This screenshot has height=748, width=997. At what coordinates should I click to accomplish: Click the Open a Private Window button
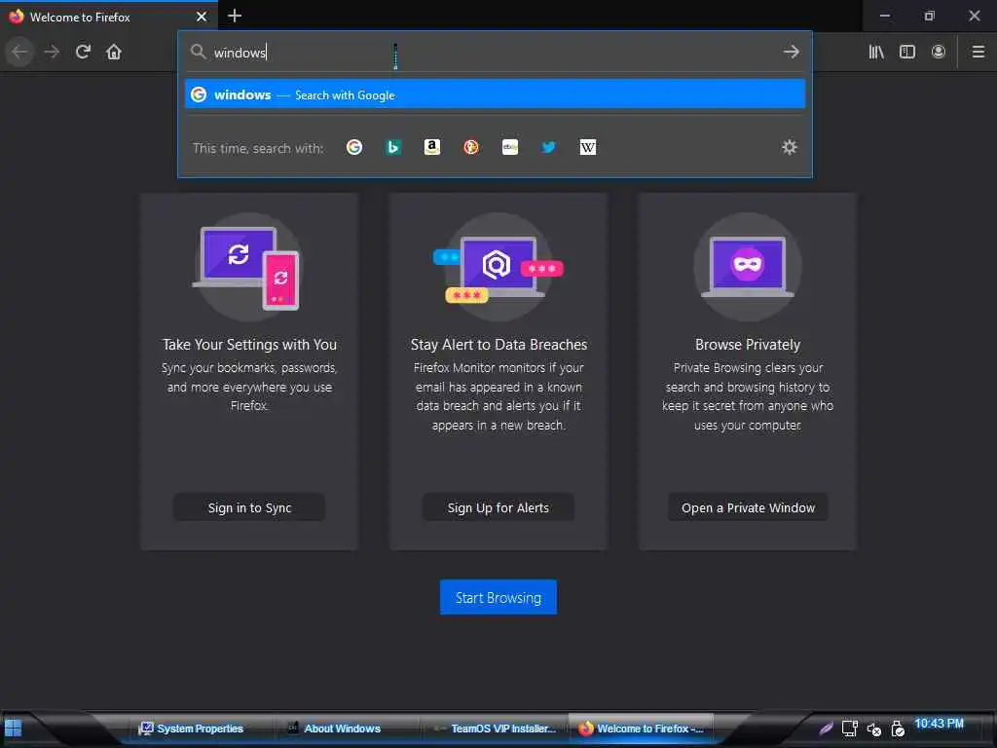[748, 507]
